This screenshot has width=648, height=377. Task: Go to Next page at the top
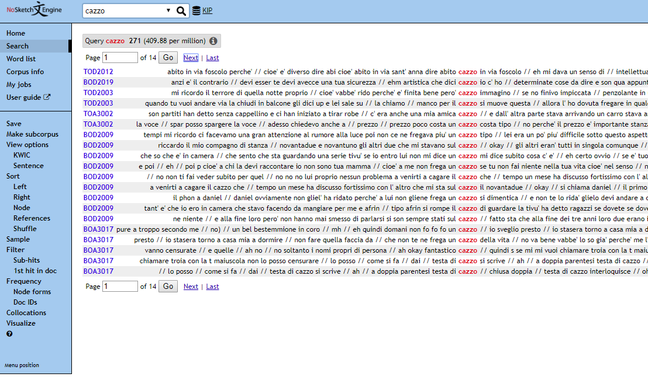[x=191, y=58]
